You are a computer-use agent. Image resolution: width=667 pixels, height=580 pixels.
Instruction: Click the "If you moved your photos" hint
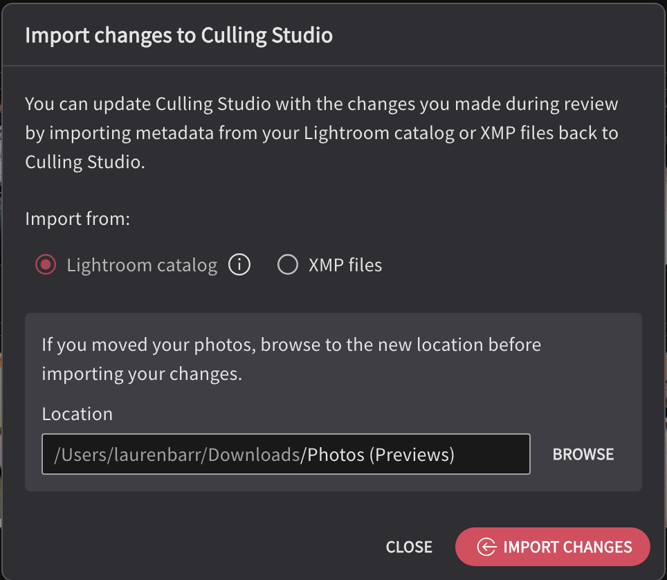(291, 359)
